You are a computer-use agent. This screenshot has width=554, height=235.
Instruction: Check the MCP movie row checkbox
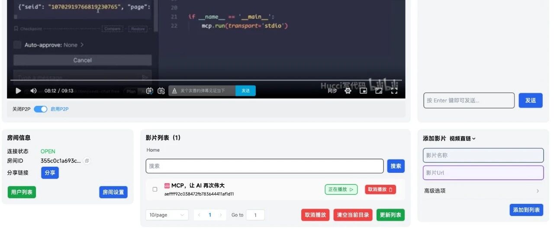pyautogui.click(x=155, y=189)
